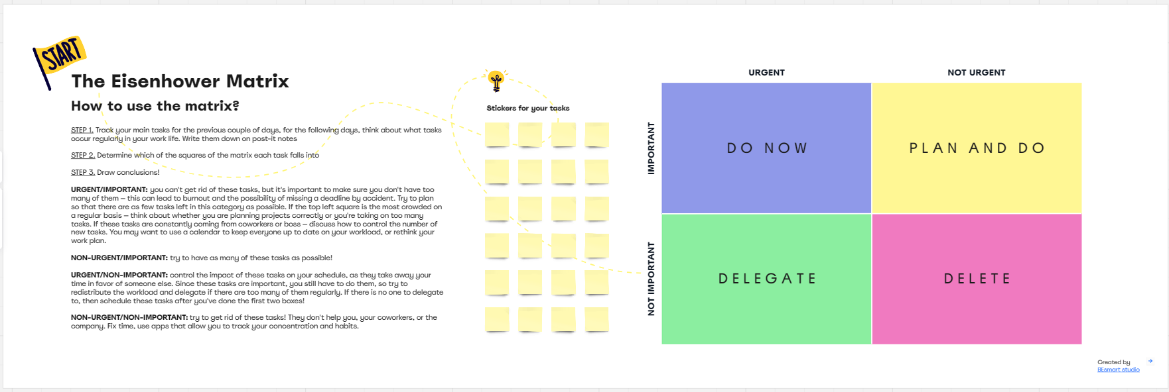The height and width of the screenshot is (392, 1169).
Task: Click the underlined STEP 3 text
Action: point(82,173)
